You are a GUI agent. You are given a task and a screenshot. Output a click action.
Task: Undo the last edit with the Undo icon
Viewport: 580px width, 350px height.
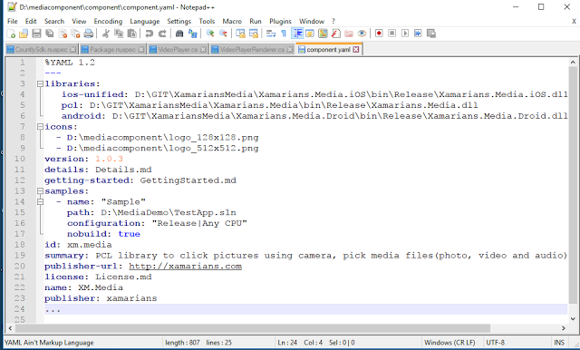click(149, 34)
